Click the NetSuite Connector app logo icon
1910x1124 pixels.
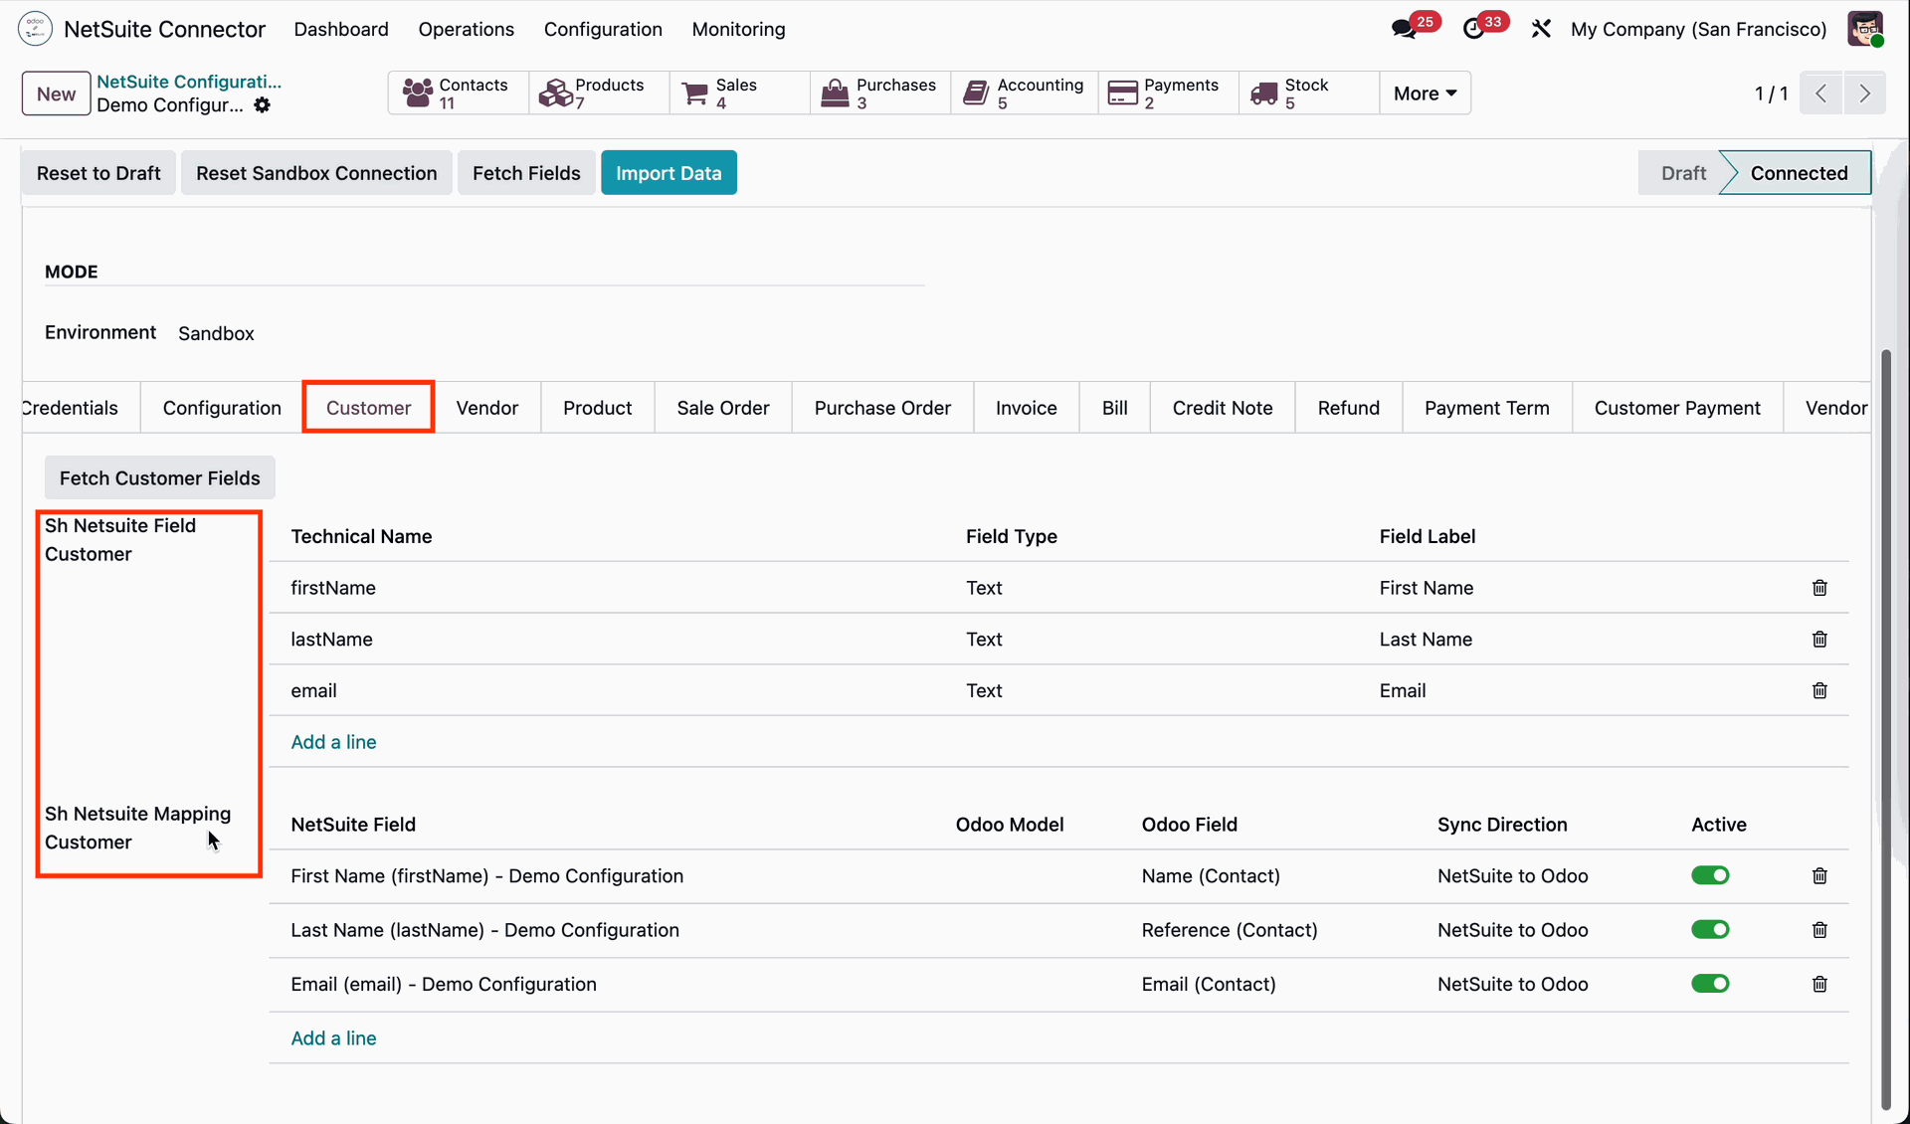pos(35,29)
